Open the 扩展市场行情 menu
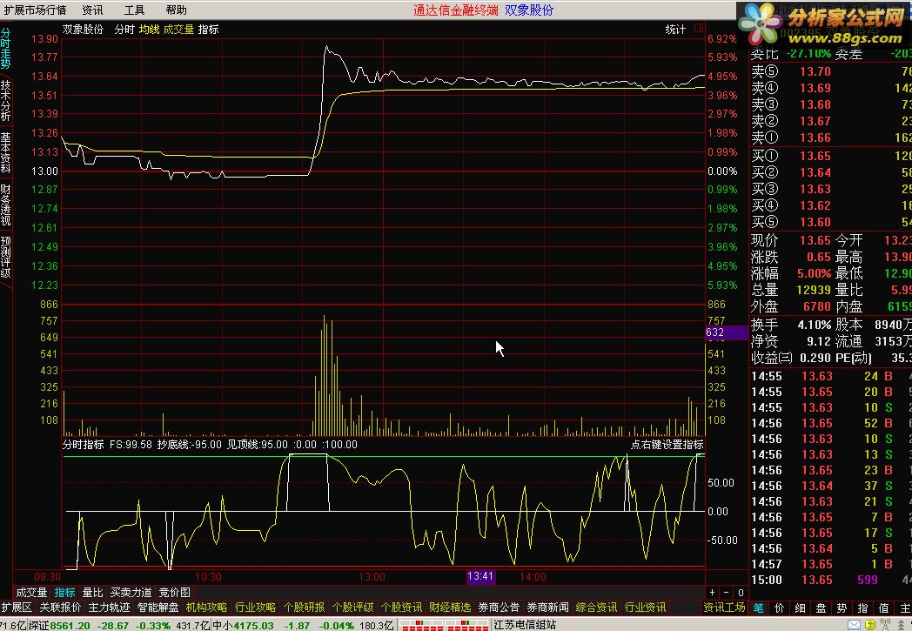 point(35,10)
